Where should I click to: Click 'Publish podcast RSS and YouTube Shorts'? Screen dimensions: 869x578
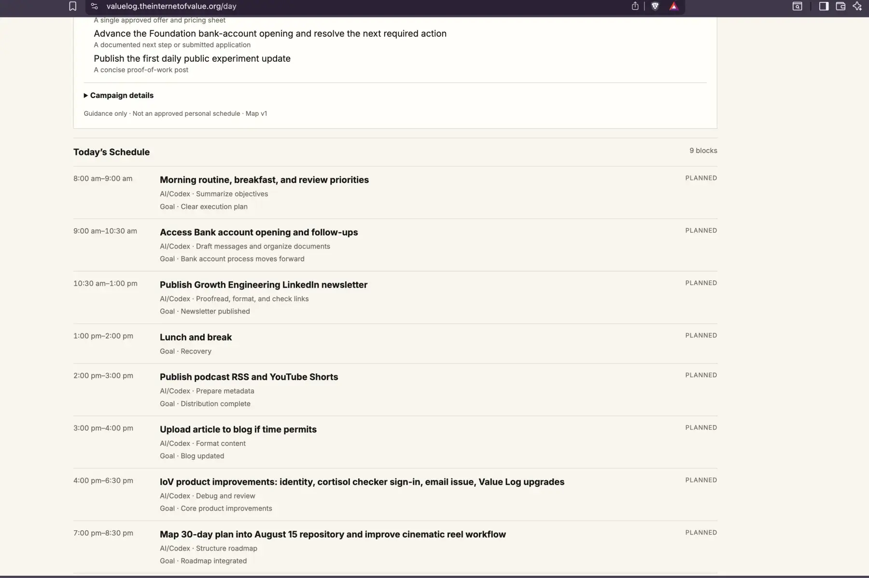click(249, 377)
